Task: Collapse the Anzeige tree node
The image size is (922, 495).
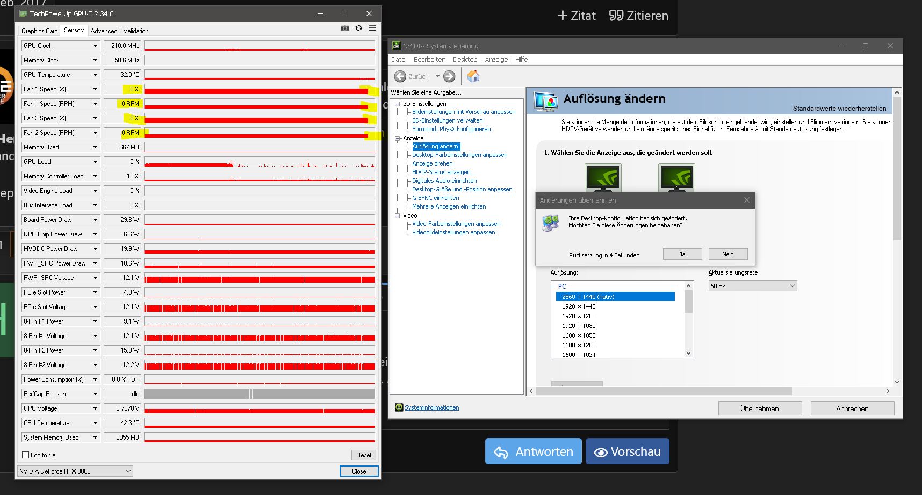Action: click(x=398, y=138)
